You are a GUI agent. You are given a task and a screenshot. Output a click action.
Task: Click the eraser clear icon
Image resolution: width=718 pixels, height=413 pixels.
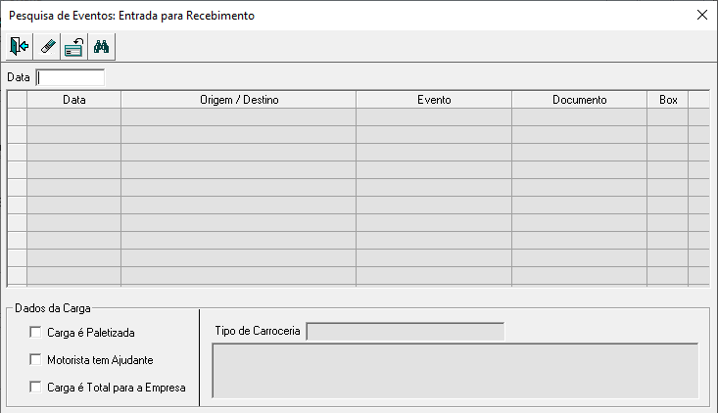[x=46, y=46]
